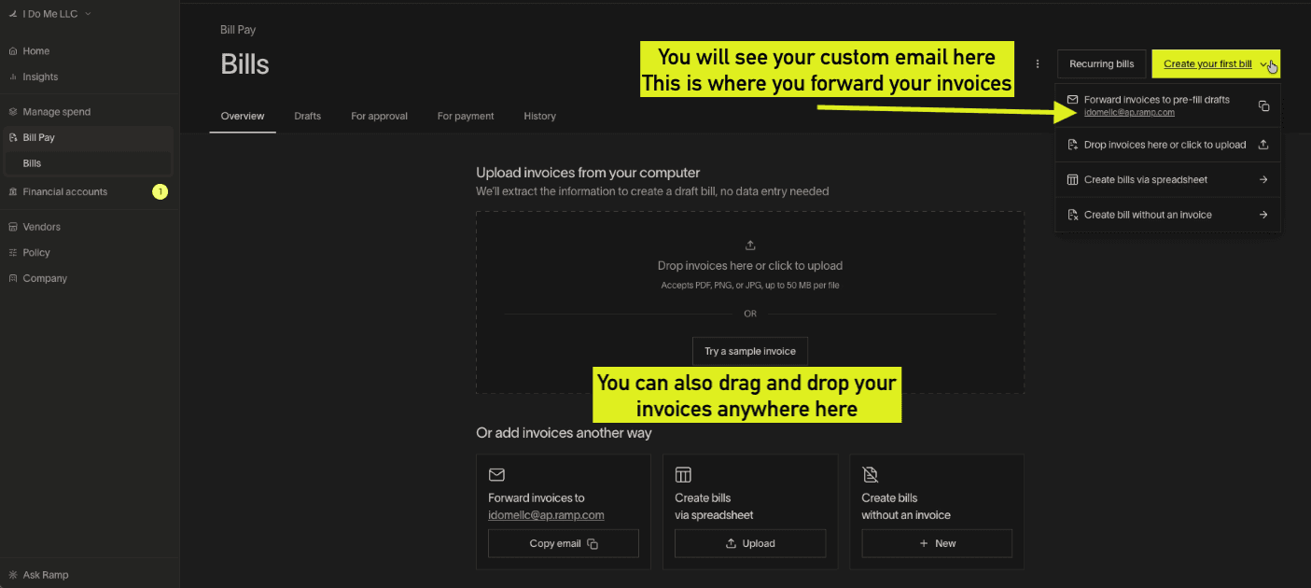This screenshot has height=588, width=1311.
Task: Click Try a sample invoice button
Action: [x=750, y=351]
